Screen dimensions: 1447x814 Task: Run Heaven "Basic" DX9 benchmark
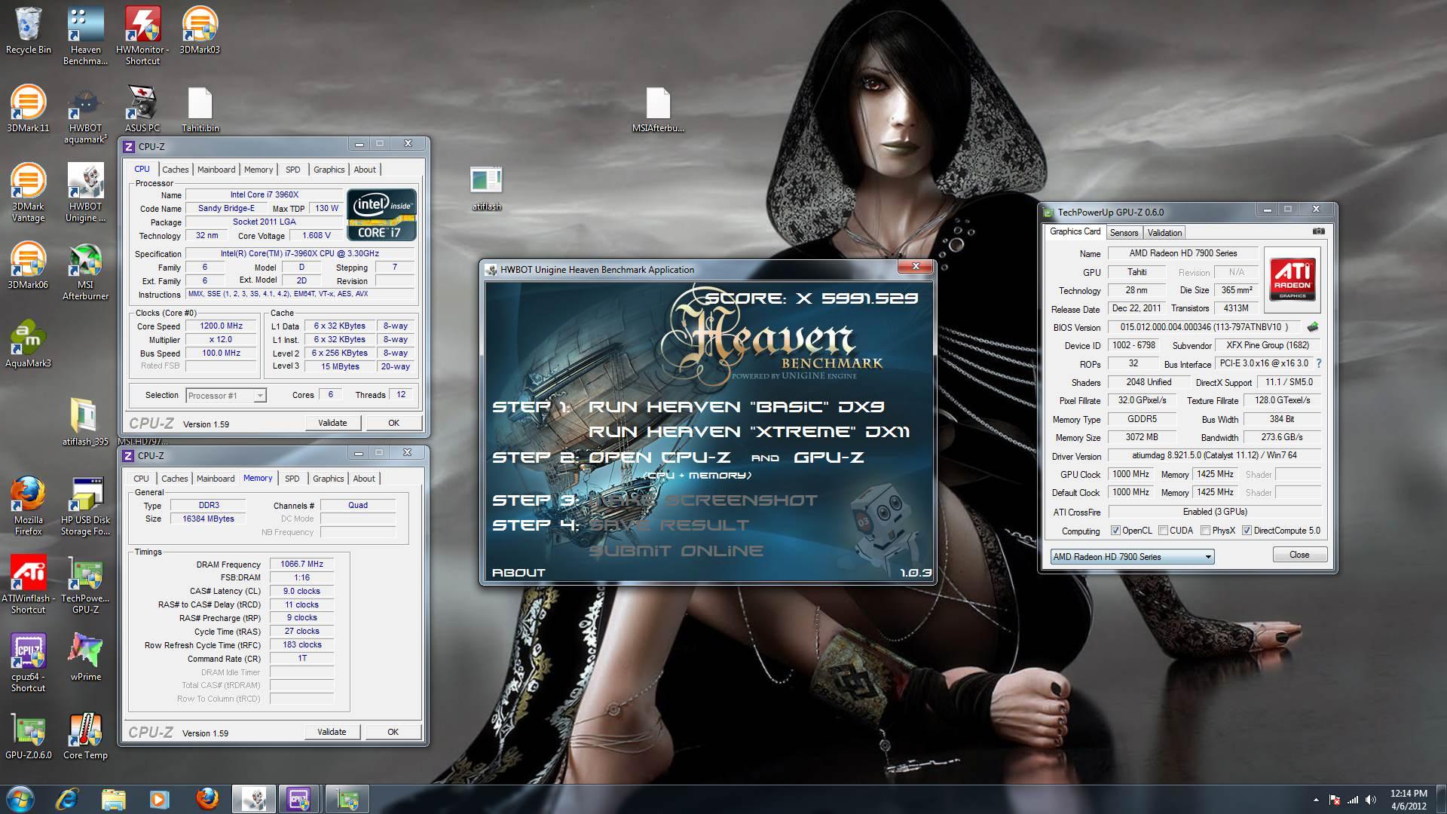(x=736, y=407)
